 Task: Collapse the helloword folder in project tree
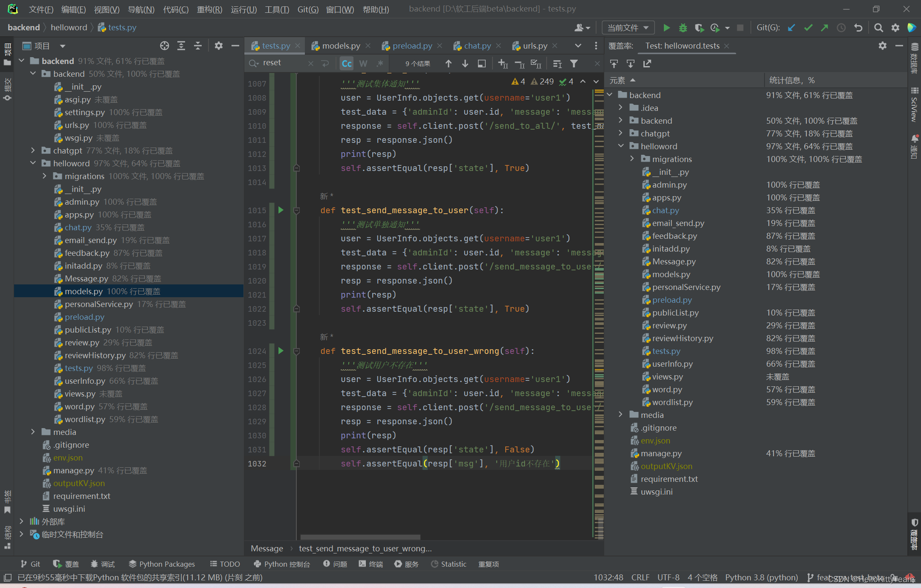tap(33, 163)
